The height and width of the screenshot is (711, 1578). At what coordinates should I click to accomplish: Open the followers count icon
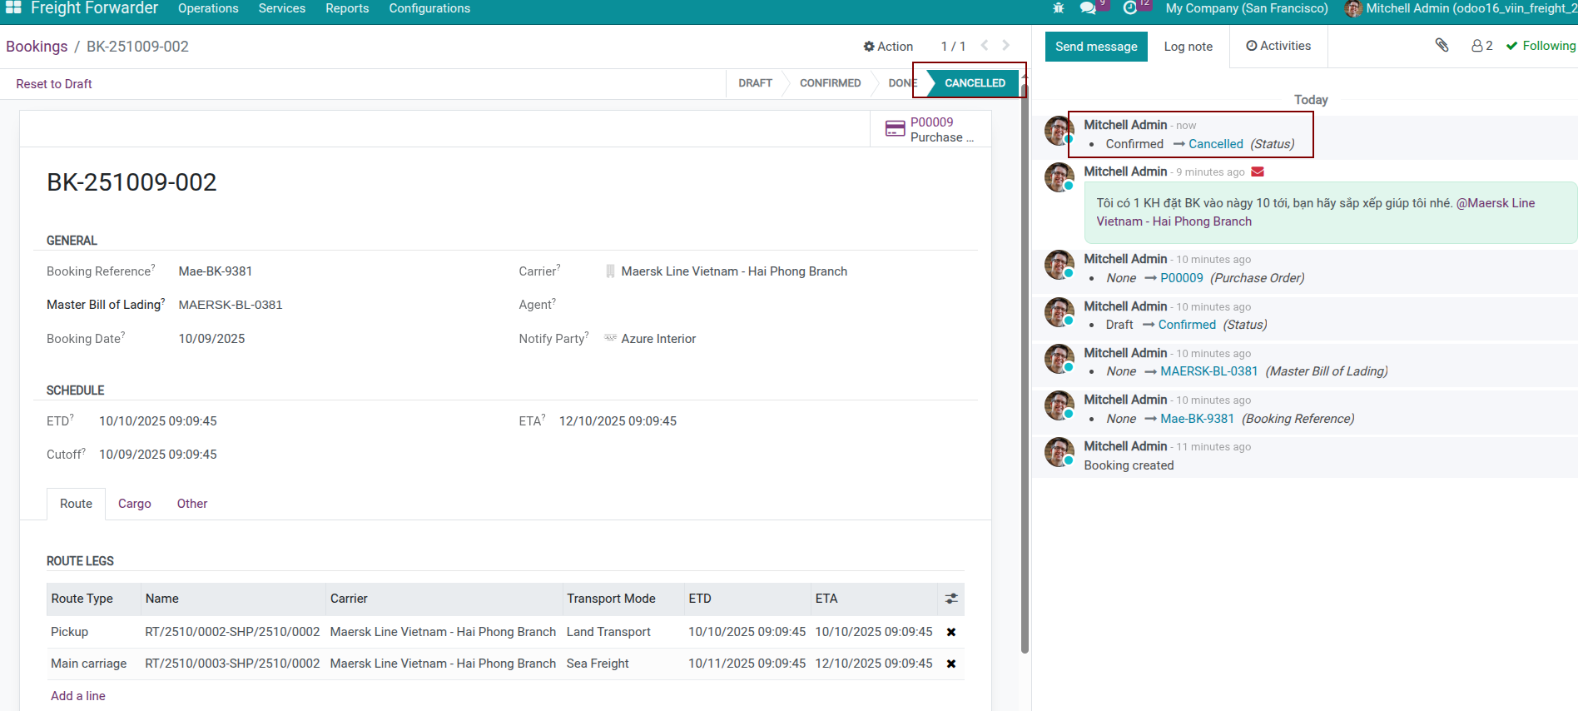1481,46
